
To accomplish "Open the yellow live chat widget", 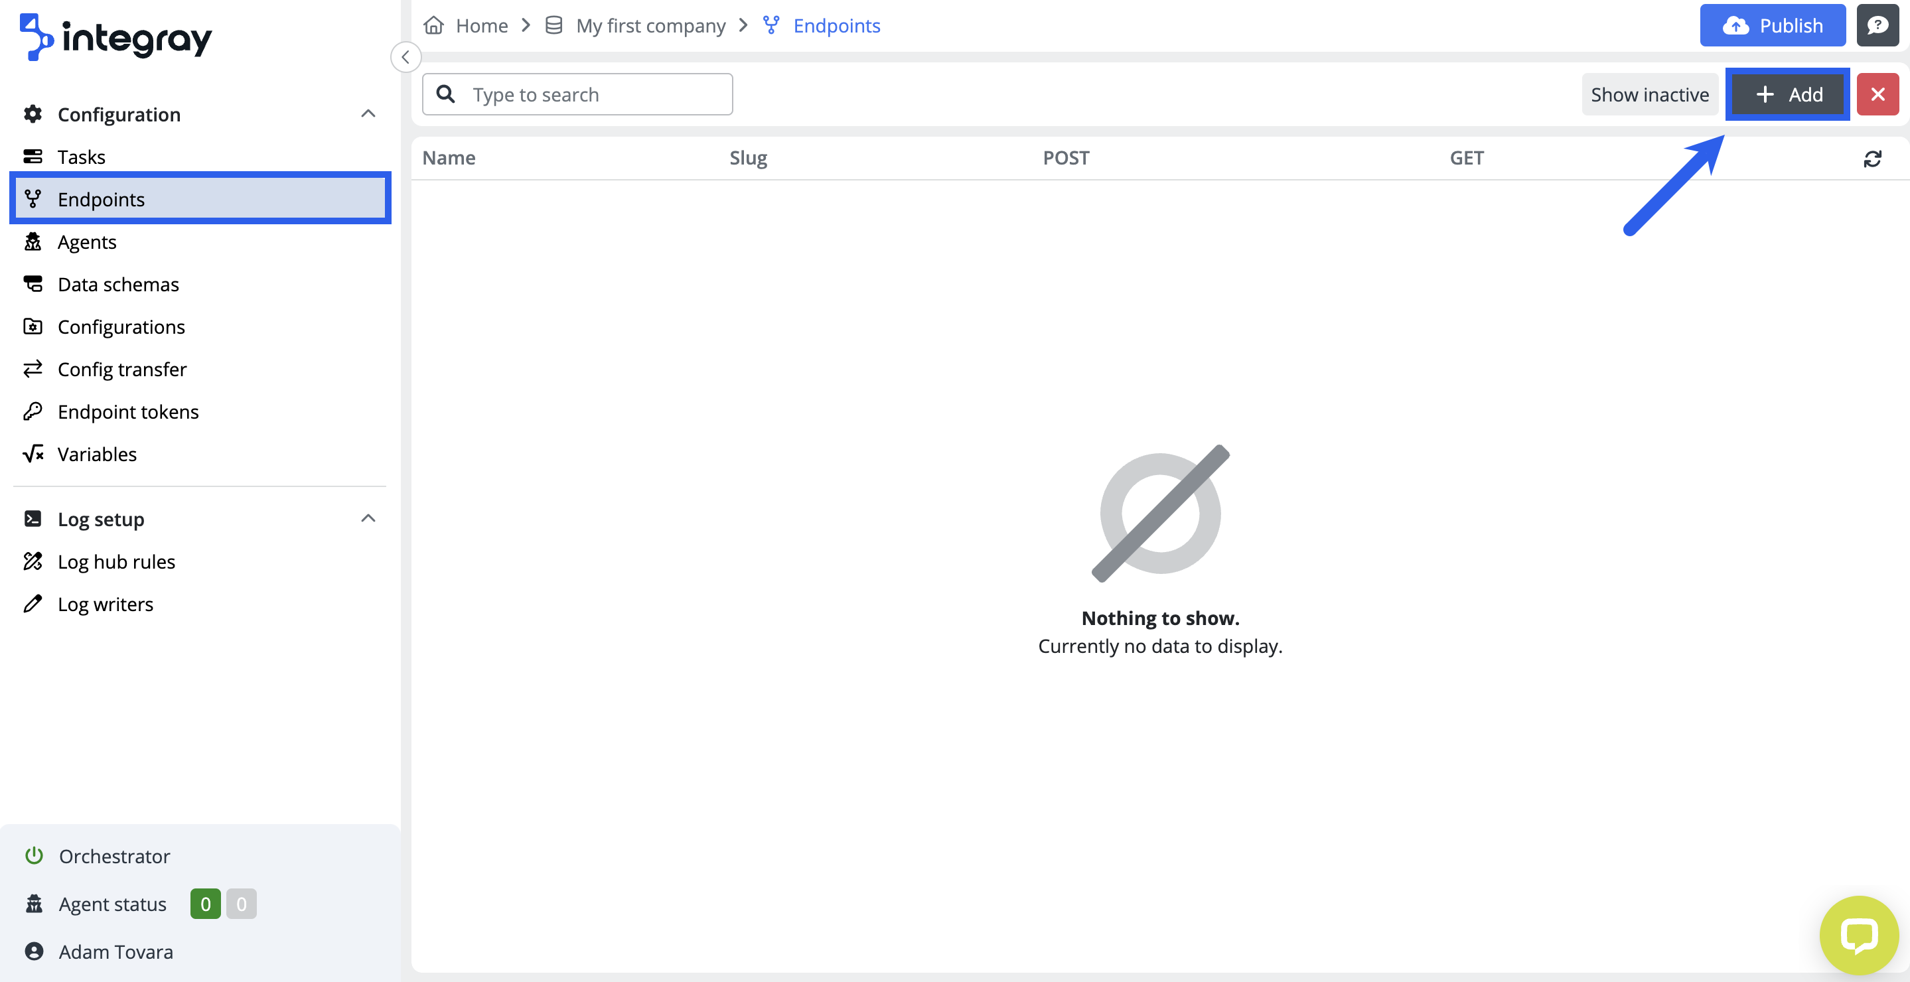I will point(1858,936).
